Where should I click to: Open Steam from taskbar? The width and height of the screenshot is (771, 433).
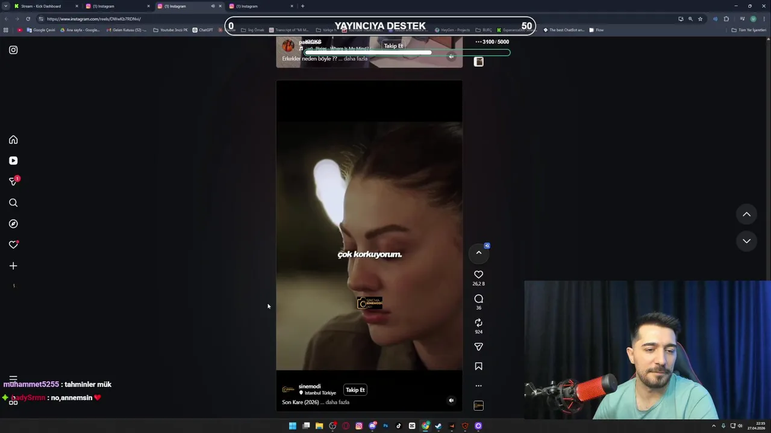pyautogui.click(x=439, y=426)
